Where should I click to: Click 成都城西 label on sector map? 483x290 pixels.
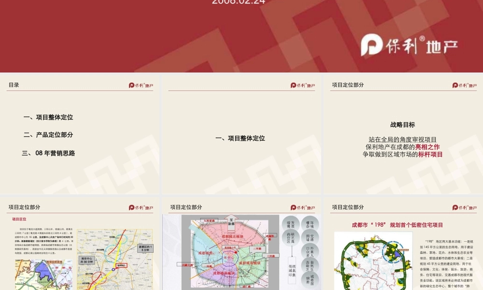click(205, 253)
